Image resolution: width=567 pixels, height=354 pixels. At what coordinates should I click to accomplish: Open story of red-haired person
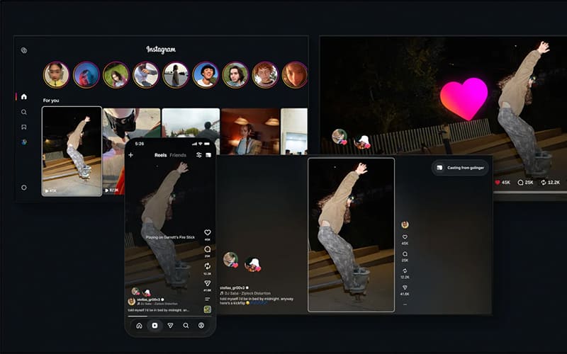click(x=265, y=75)
